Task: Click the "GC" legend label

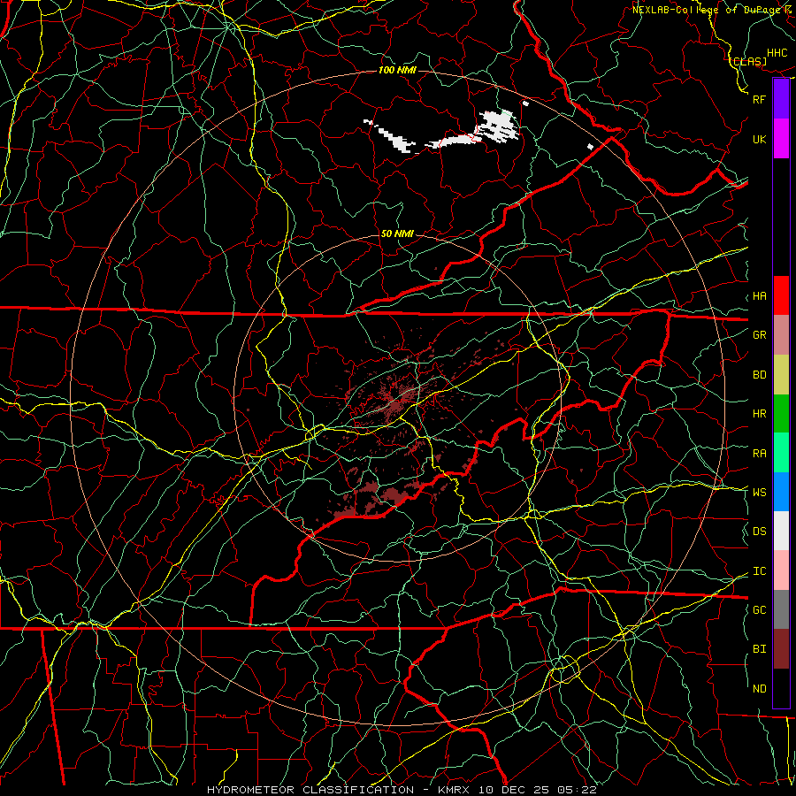Action: 759,610
